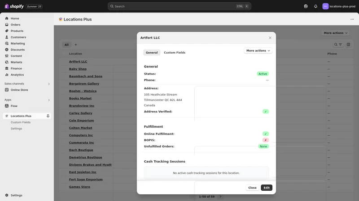Screen dimensions: 359x201
Task: Open the Books Market location link
Action: tap(80, 98)
